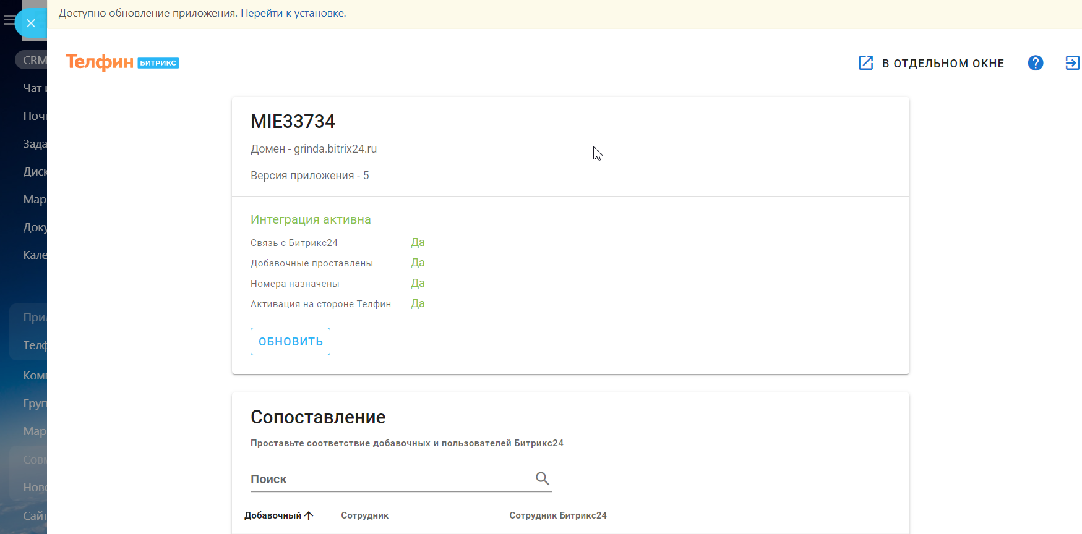Image resolution: width=1082 pixels, height=534 pixels.
Task: Open Сайты item in left sidebar
Action: 34,515
